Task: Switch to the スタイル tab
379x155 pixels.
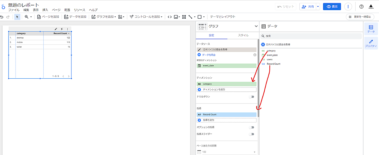Action: (x=243, y=35)
